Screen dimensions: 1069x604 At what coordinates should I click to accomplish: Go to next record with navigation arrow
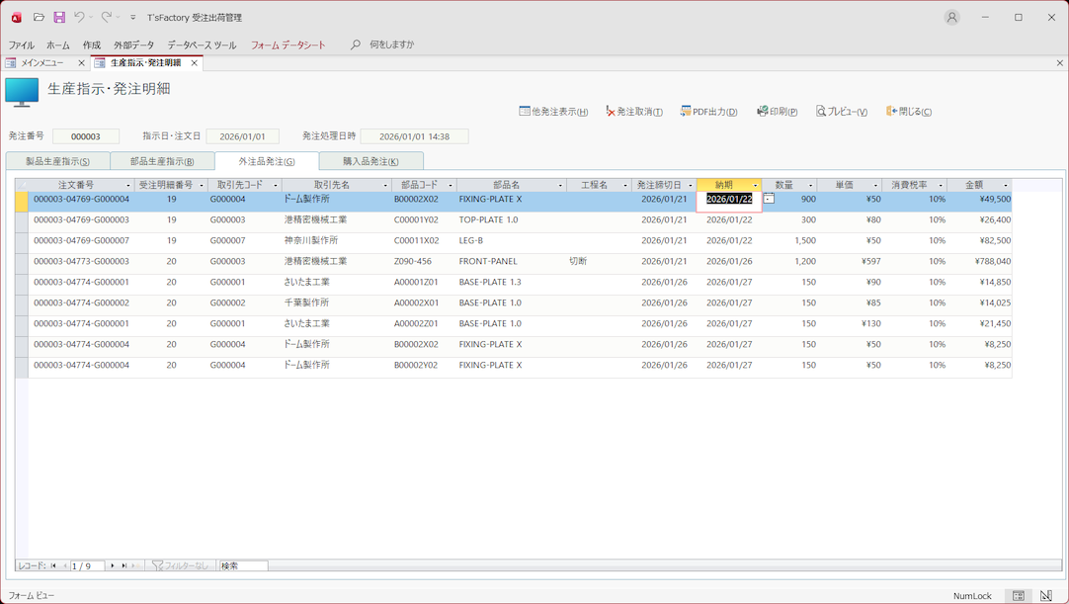pyautogui.click(x=113, y=566)
